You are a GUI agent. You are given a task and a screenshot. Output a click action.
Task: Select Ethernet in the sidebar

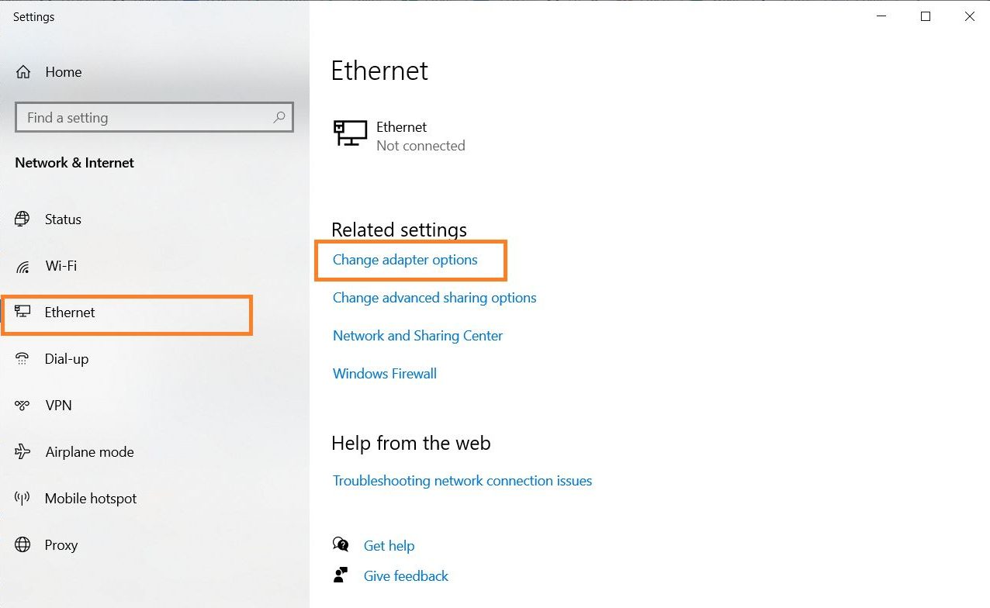point(70,313)
